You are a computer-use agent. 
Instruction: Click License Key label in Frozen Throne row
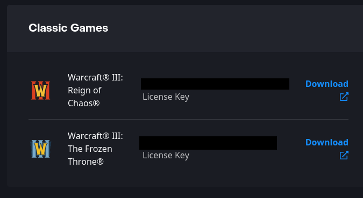166,155
